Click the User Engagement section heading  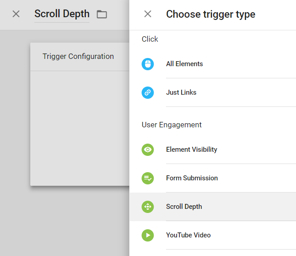tap(172, 125)
